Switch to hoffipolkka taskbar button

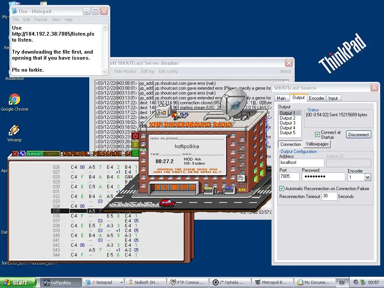[60, 283]
